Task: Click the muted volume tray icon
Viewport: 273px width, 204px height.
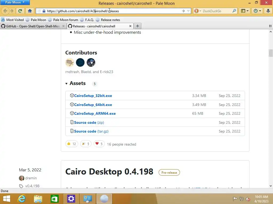Action: 248,199
